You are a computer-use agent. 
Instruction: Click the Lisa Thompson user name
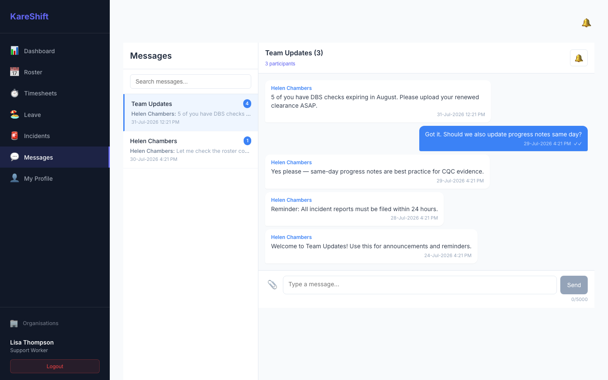(32, 342)
